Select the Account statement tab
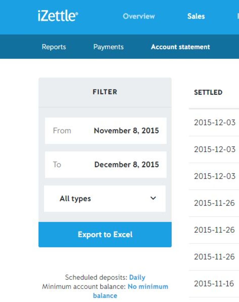This screenshot has height=302, width=239. [181, 47]
